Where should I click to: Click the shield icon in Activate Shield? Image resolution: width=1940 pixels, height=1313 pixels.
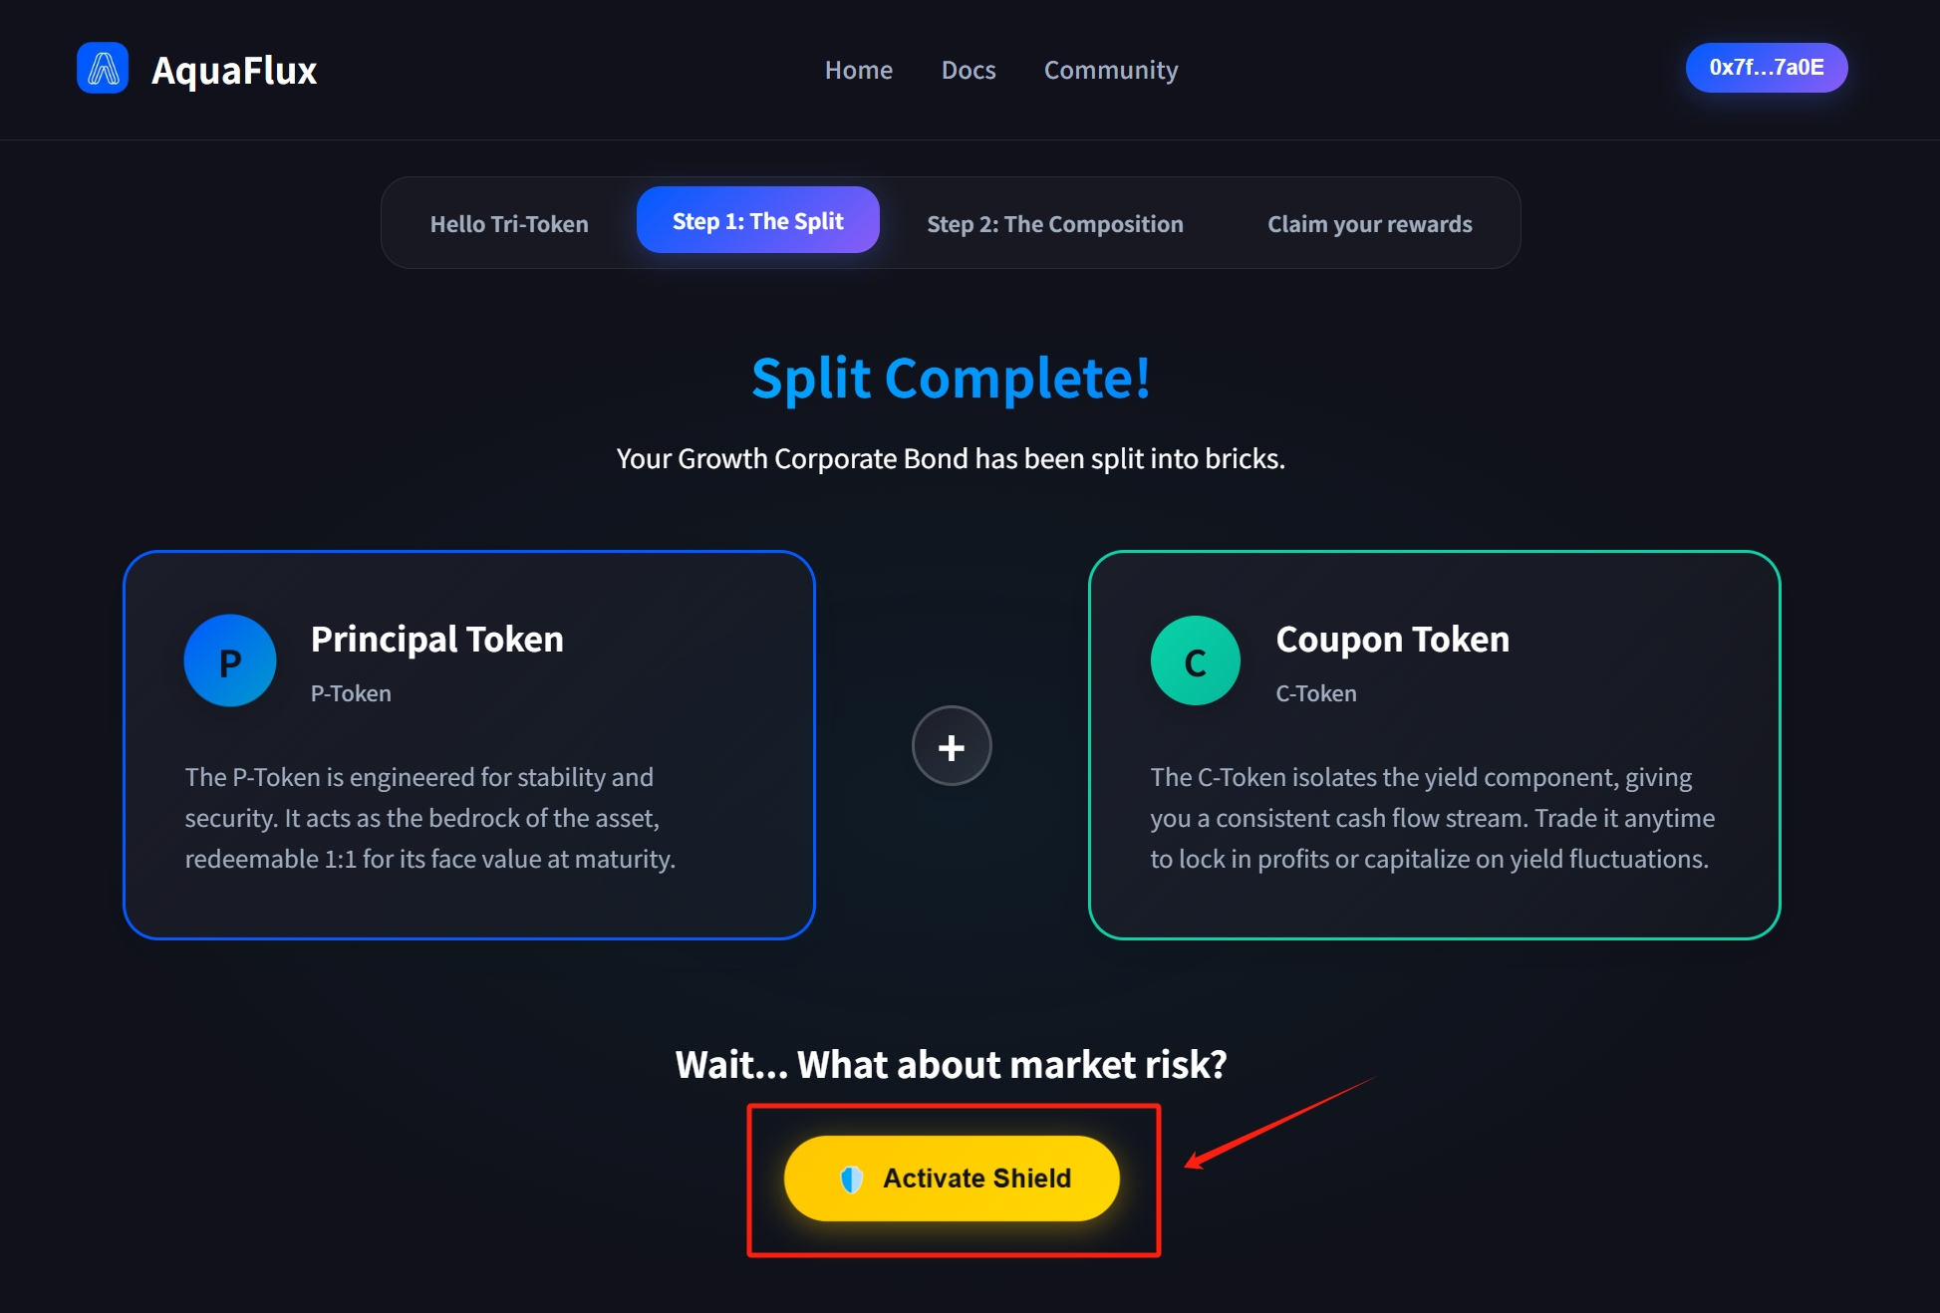[851, 1179]
